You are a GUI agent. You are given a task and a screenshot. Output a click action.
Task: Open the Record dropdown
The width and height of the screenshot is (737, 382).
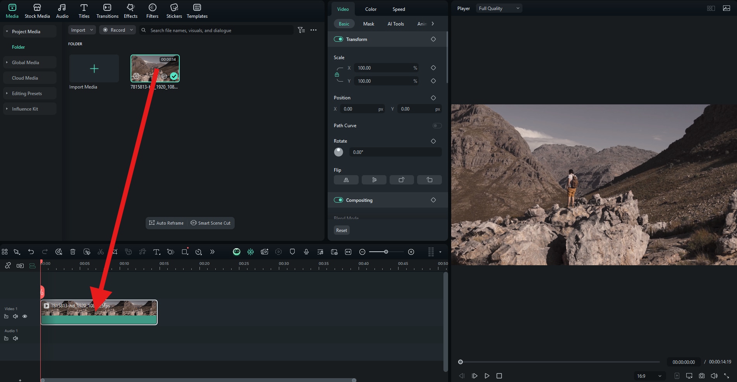[x=117, y=30]
